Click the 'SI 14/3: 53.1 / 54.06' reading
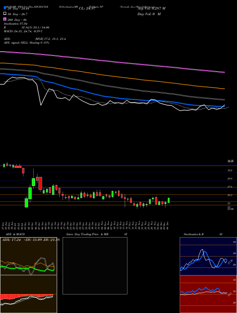Image resolution: width=237 pixels, height=313 pixels. pyautogui.click(x=36, y=28)
